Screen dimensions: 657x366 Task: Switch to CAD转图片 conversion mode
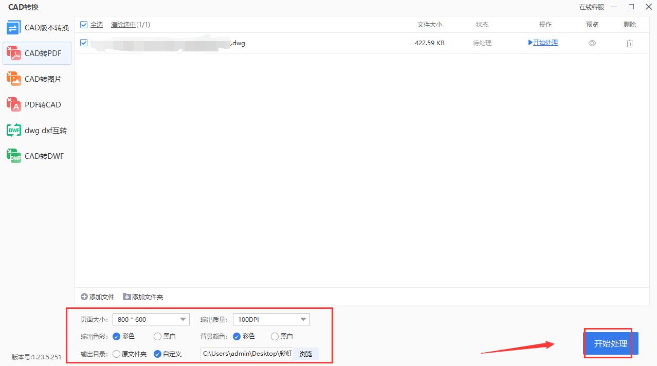36,79
